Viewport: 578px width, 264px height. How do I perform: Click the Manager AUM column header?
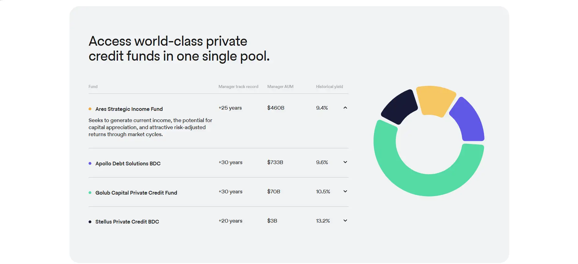click(280, 87)
